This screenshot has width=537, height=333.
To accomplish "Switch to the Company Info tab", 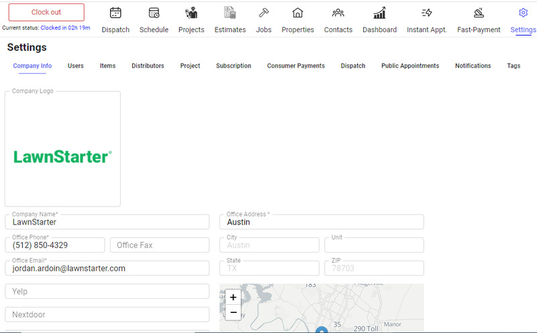I will pyautogui.click(x=32, y=66).
